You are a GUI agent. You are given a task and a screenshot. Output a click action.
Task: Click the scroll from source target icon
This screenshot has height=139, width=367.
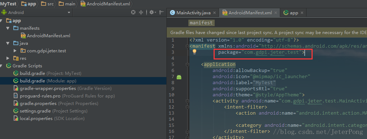click(133, 13)
